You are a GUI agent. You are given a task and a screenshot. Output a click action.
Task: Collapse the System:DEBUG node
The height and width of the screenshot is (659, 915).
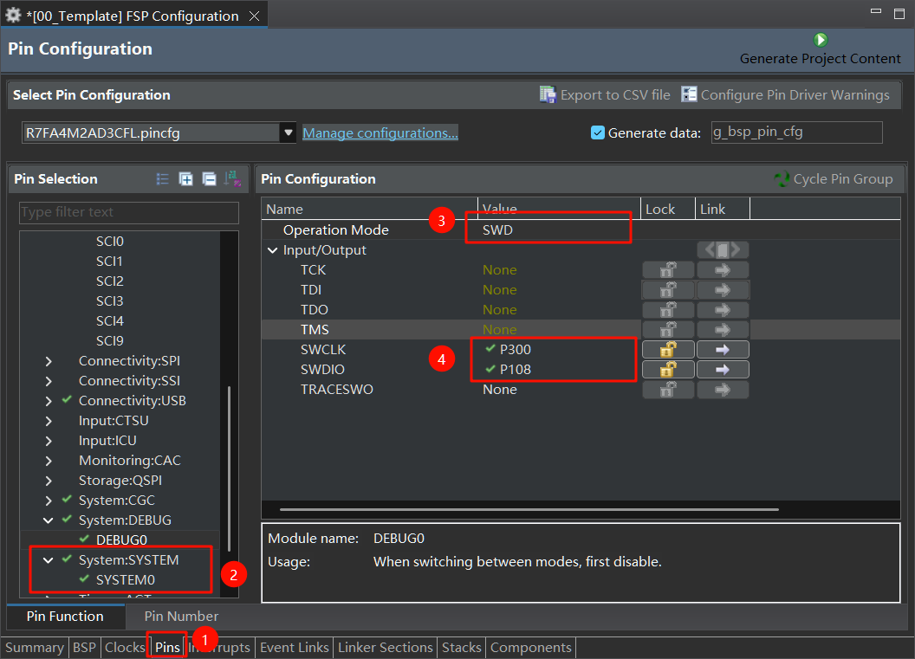pos(49,520)
